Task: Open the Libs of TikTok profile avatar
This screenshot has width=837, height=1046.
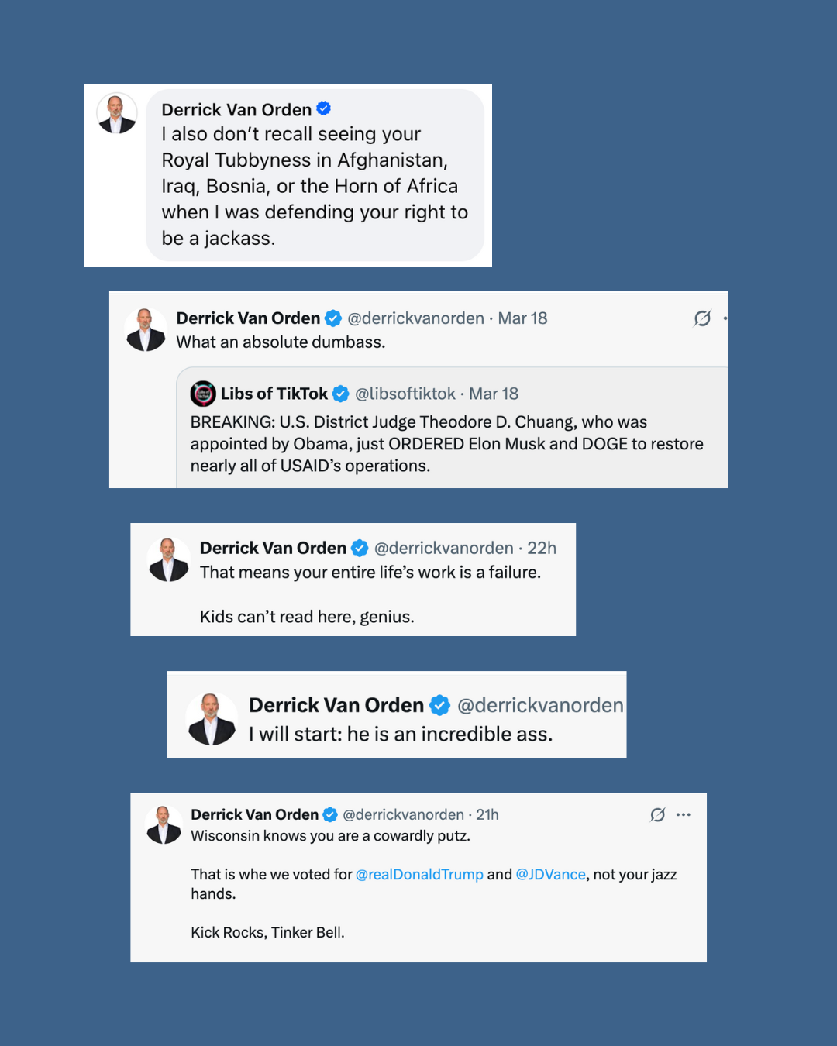Action: click(203, 394)
